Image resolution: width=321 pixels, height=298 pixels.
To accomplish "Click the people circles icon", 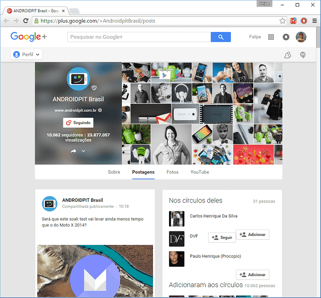I will point(288,55).
